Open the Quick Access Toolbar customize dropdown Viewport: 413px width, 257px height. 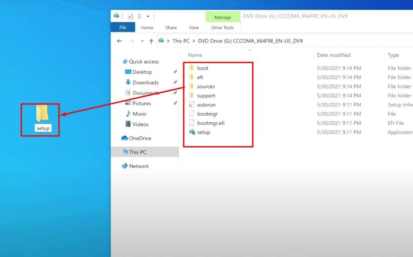pyautogui.click(x=147, y=15)
